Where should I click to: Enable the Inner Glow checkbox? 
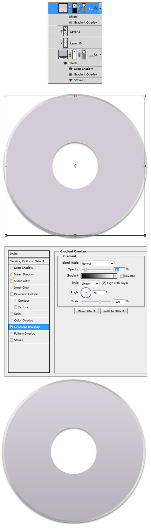(x=12, y=288)
